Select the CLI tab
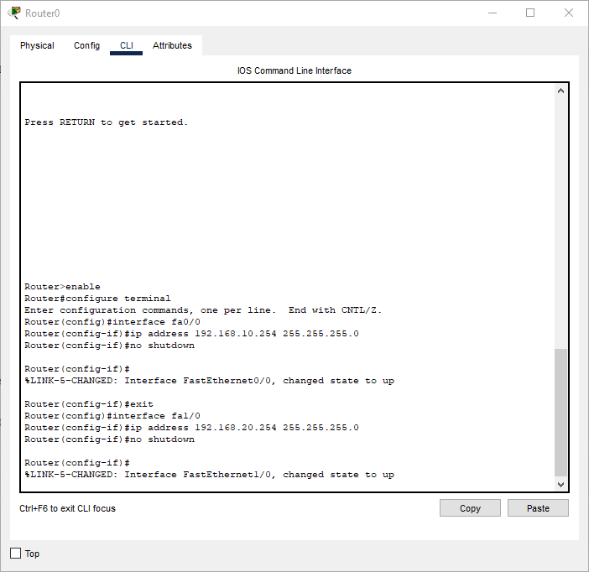Viewport: 589px width, 572px height. click(x=126, y=45)
